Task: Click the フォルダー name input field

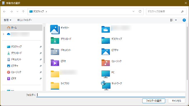Action: (111, 95)
